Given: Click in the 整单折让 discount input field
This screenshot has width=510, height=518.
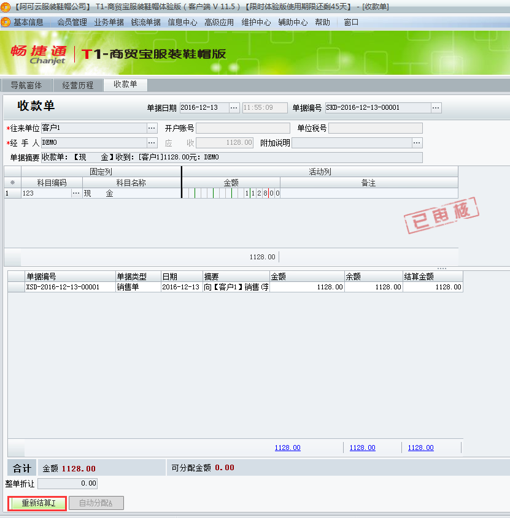Looking at the screenshot, I should [68, 484].
